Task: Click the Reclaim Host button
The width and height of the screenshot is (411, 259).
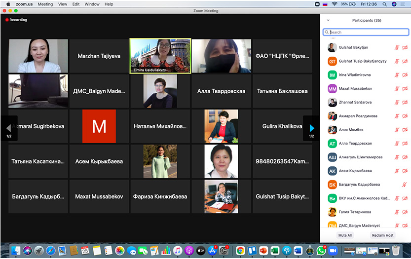Action: point(382,235)
